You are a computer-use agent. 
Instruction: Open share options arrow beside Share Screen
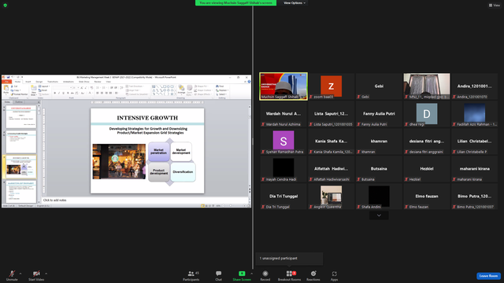coord(251,274)
